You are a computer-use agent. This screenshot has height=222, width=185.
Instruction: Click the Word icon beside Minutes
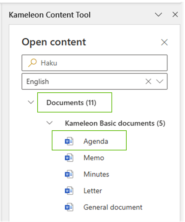[69, 174]
